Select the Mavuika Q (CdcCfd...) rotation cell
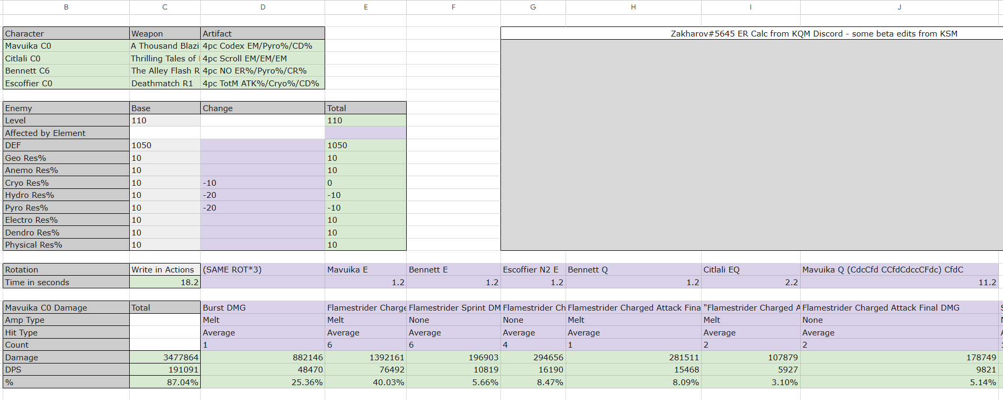The image size is (1003, 400). click(899, 270)
